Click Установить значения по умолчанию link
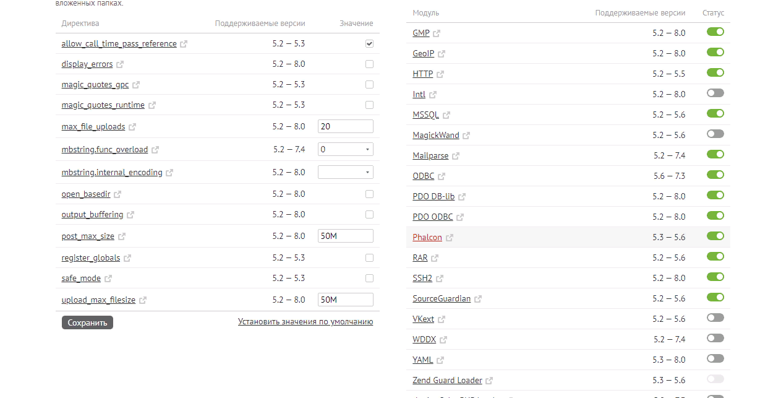Viewport: 760px width, 398px height. click(305, 322)
